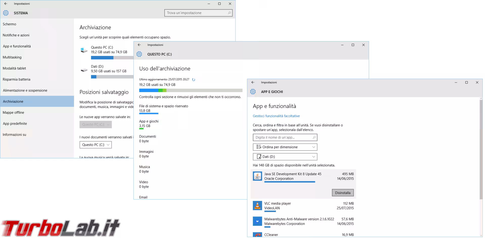Select Archiviazione in the sidebar
485x238 pixels.
13,101
